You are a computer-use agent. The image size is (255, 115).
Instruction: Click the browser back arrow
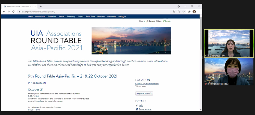(x=4, y=12)
